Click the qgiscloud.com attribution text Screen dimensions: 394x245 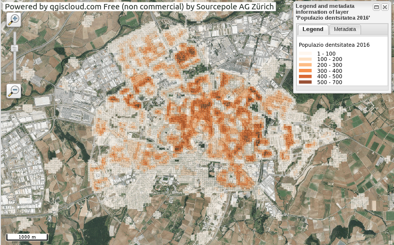click(x=139, y=6)
